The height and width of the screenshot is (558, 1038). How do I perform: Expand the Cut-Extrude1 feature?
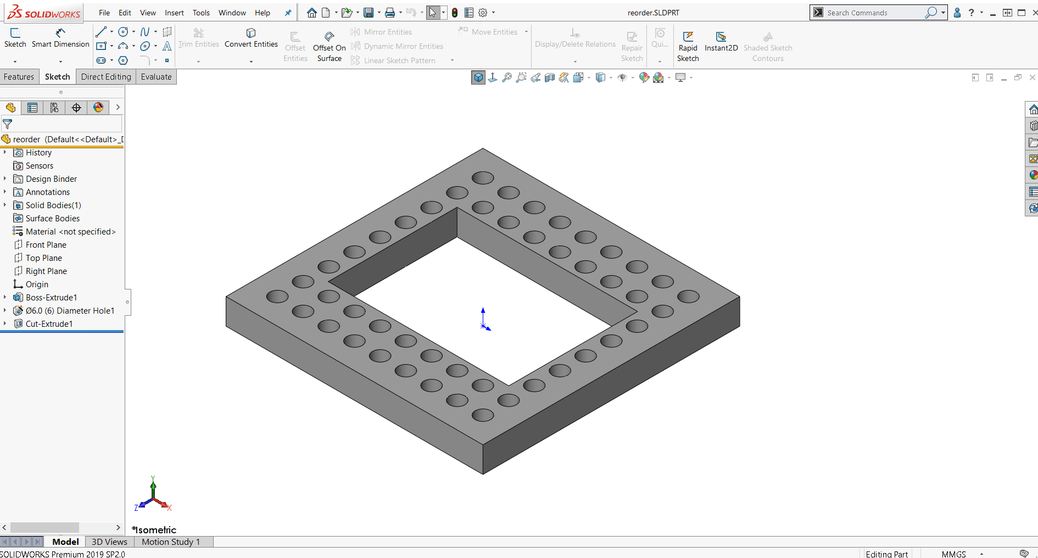click(x=5, y=323)
